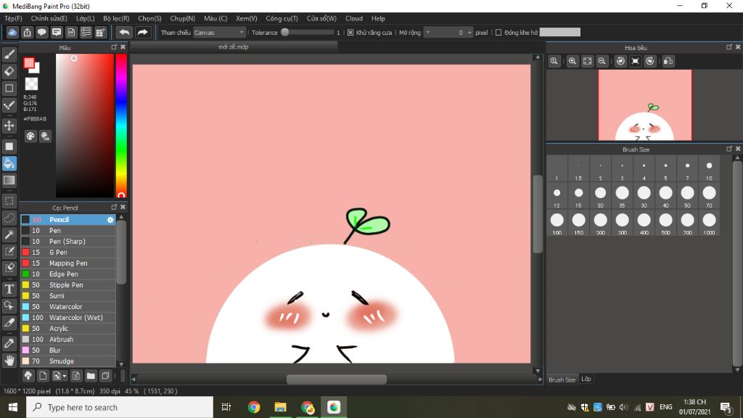Click the Đóng khe hở value field
Viewport: 743px width, 418px height.
(x=559, y=32)
